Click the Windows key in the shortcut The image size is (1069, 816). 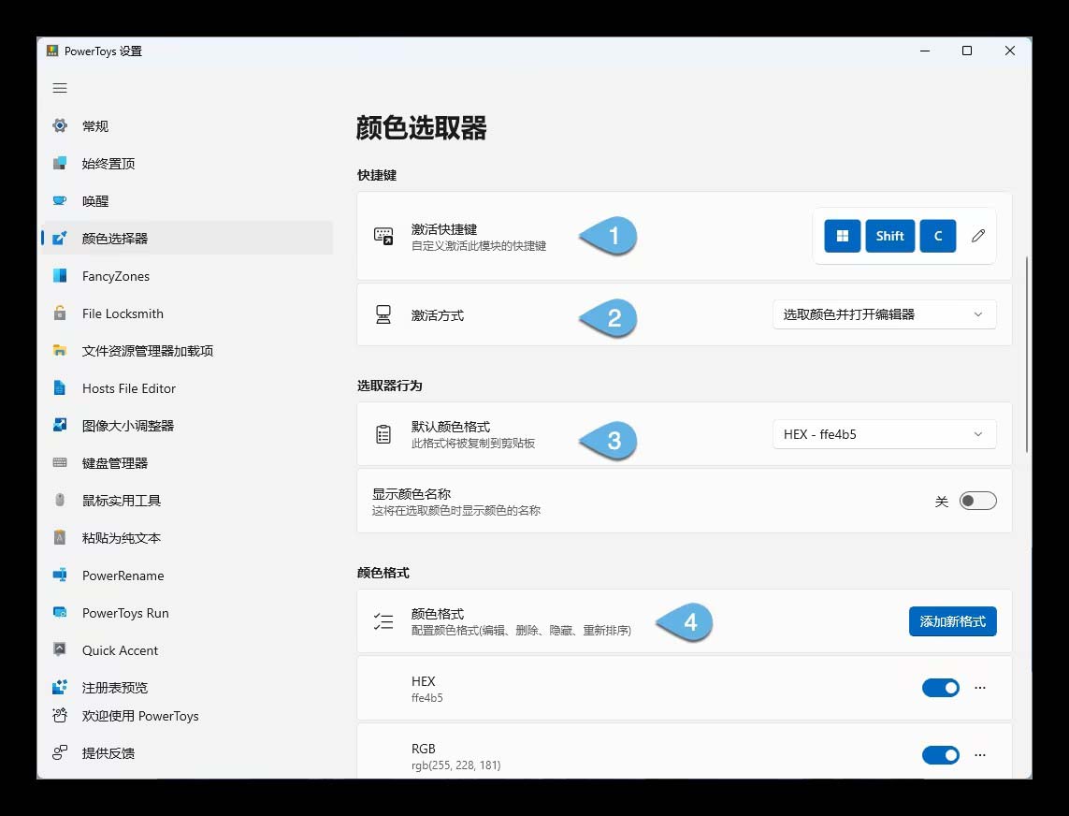tap(842, 236)
